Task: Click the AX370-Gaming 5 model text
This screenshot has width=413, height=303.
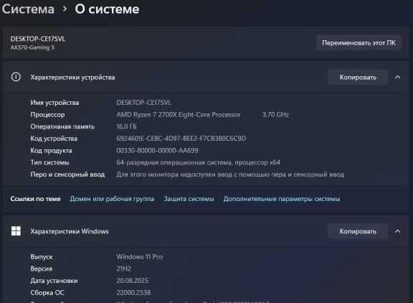Action: 32,47
